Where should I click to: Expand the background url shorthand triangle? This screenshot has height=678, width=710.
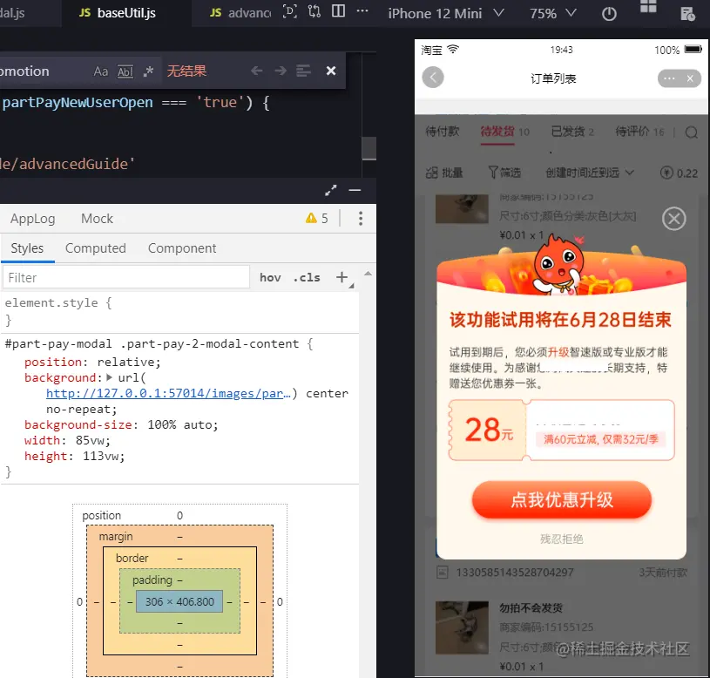click(109, 376)
